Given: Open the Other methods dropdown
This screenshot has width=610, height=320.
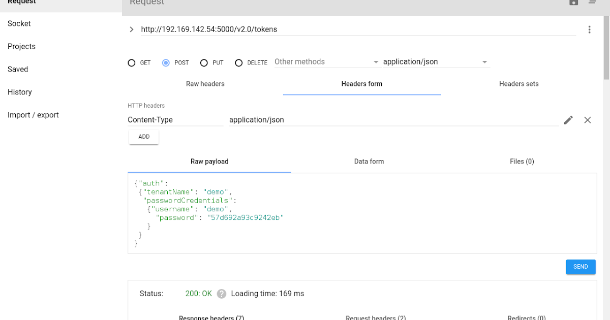Looking at the screenshot, I should coord(326,62).
